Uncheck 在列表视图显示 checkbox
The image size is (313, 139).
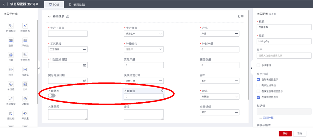258,79
